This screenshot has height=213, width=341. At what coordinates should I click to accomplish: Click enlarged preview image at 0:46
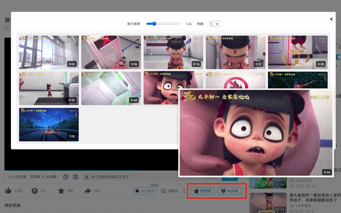(x=256, y=133)
